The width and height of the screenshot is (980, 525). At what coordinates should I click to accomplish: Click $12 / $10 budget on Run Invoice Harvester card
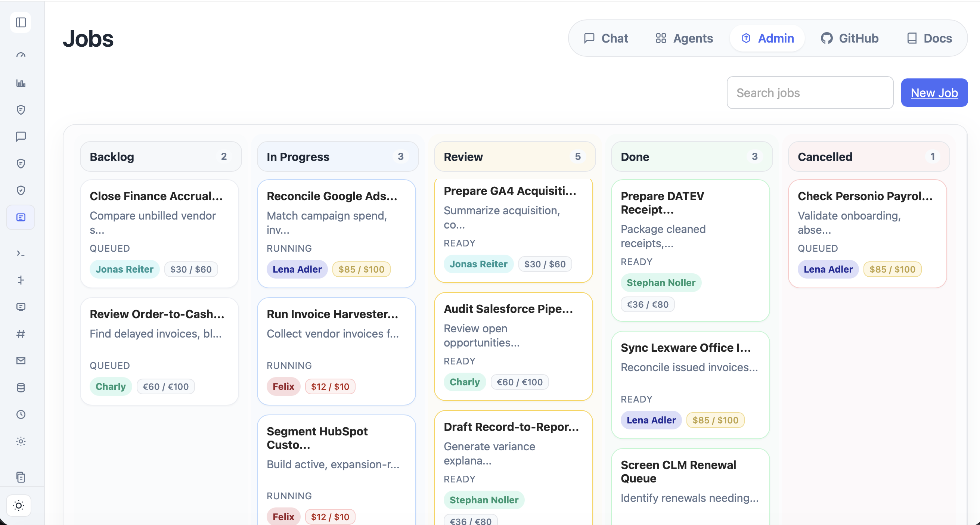[x=330, y=386]
